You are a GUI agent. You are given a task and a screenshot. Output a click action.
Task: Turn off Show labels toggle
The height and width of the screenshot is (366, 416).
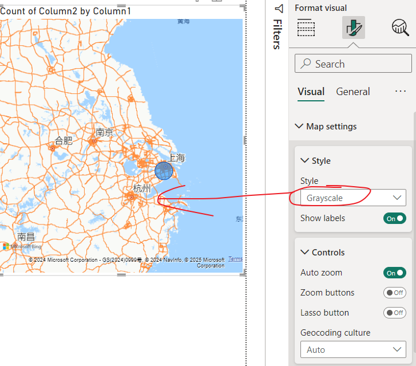394,218
